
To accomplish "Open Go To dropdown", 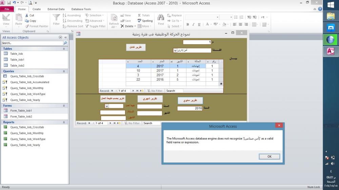I will coord(174,21).
